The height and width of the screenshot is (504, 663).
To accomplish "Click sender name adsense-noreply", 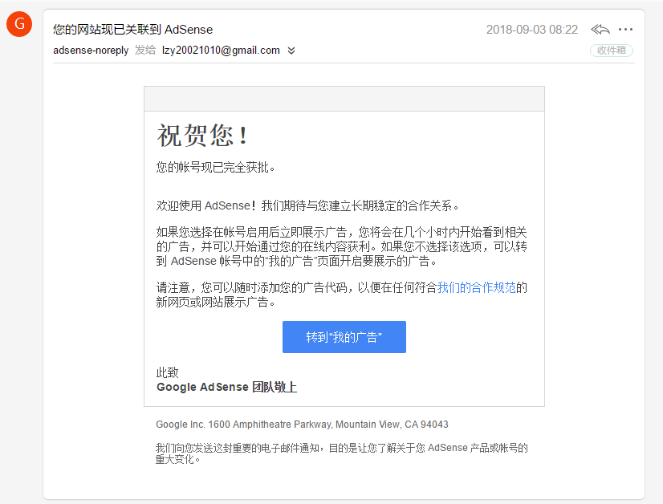I will click(91, 51).
